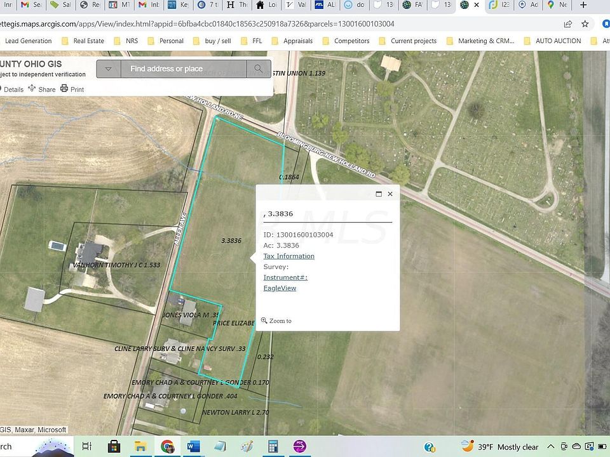Screen dimensions: 610x457
Task: Open the Calculator app on the taskbar
Action: 273,446
